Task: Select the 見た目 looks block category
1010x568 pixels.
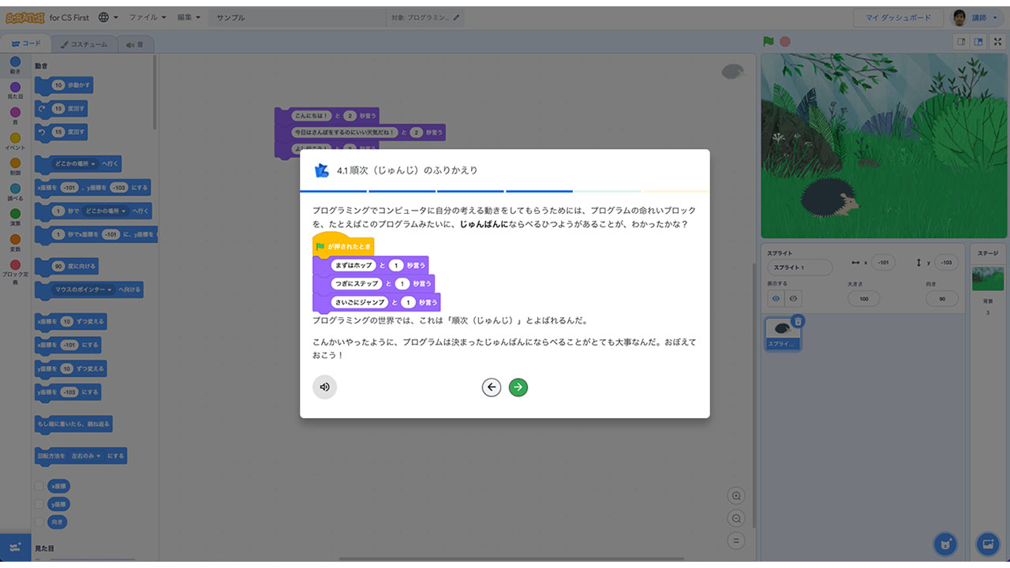Action: [15, 91]
